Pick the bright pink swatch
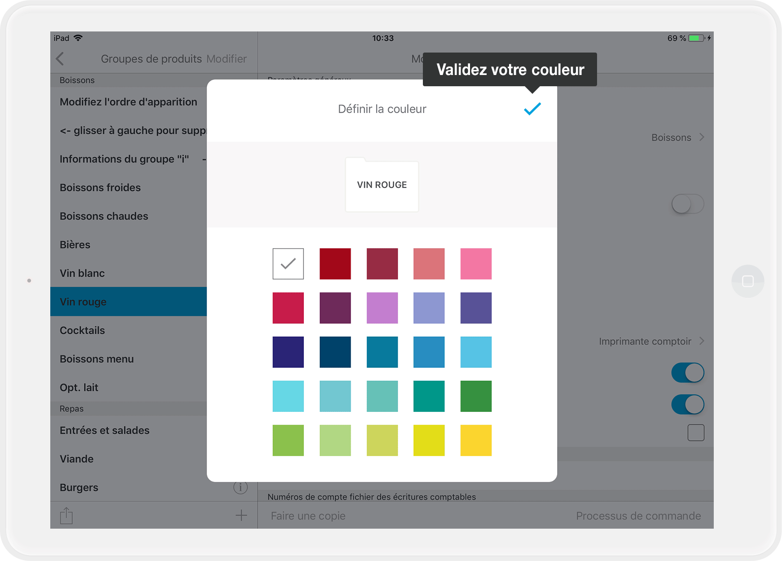This screenshot has height=561, width=782. [476, 264]
